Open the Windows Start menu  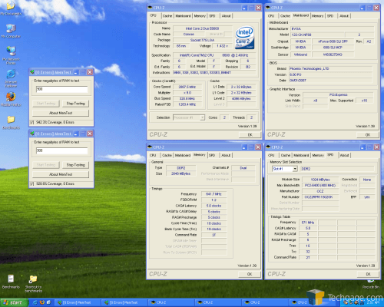[x=14, y=302]
